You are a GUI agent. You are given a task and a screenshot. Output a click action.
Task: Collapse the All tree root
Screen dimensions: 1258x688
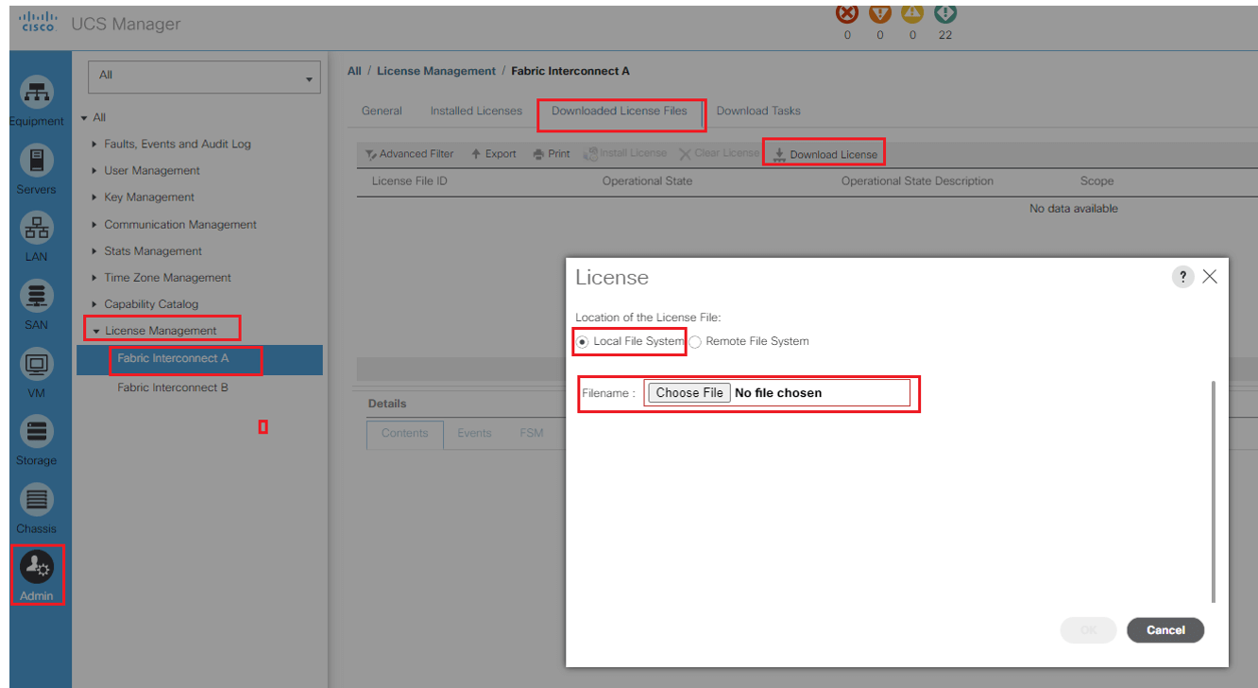point(84,118)
